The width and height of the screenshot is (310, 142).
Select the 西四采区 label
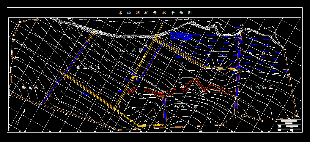pyautogui.click(x=260, y=87)
